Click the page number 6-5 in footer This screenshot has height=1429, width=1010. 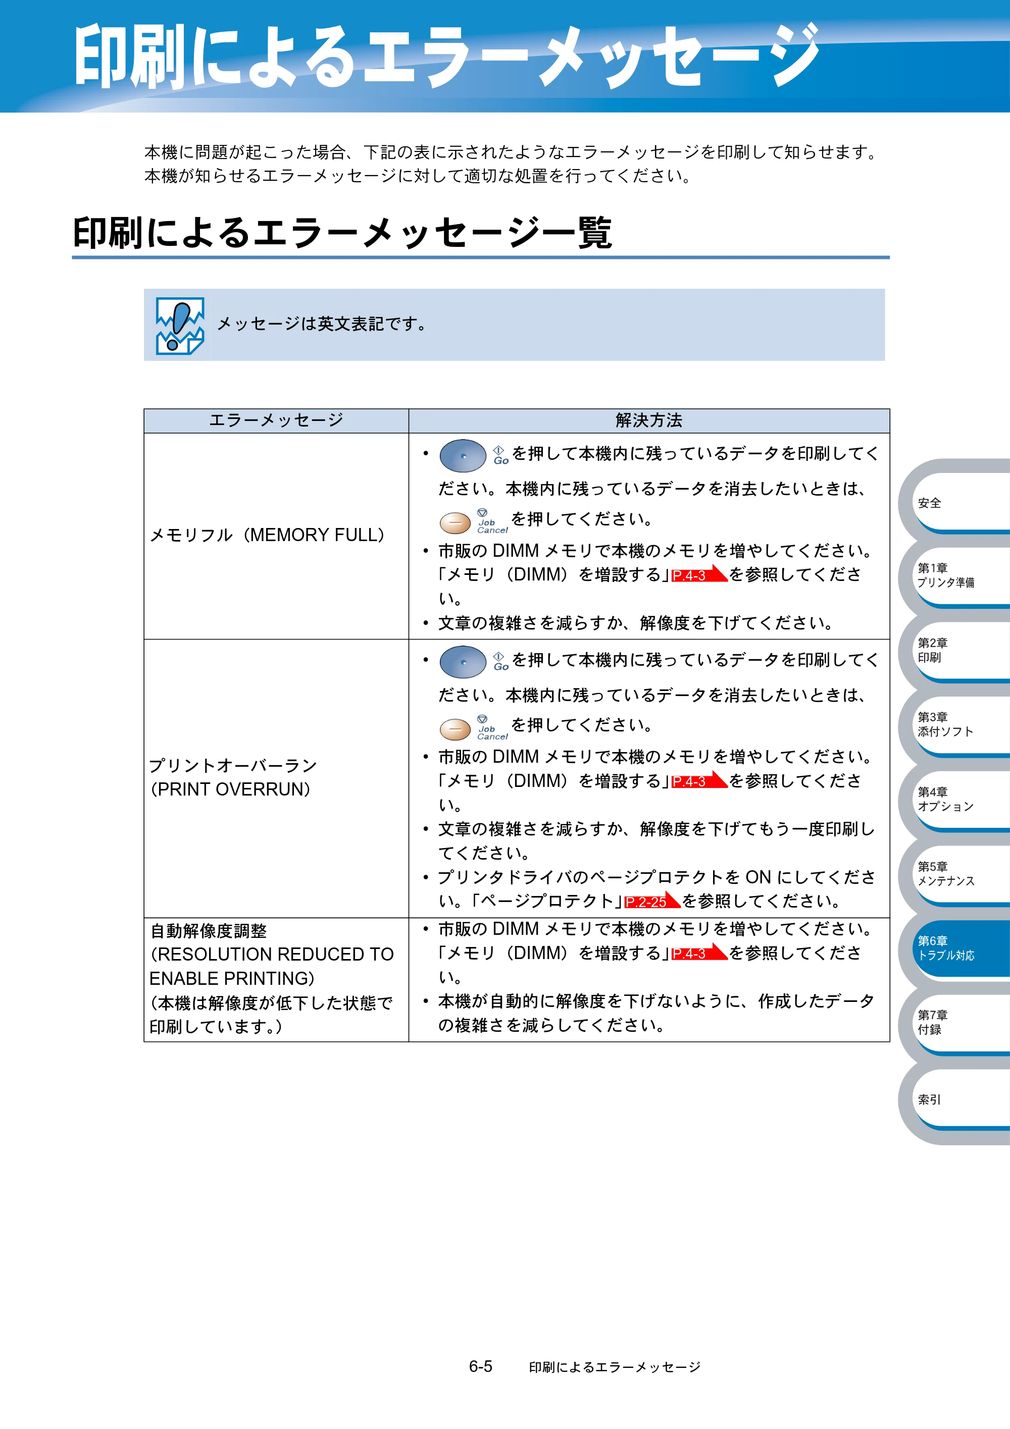coord(481,1366)
